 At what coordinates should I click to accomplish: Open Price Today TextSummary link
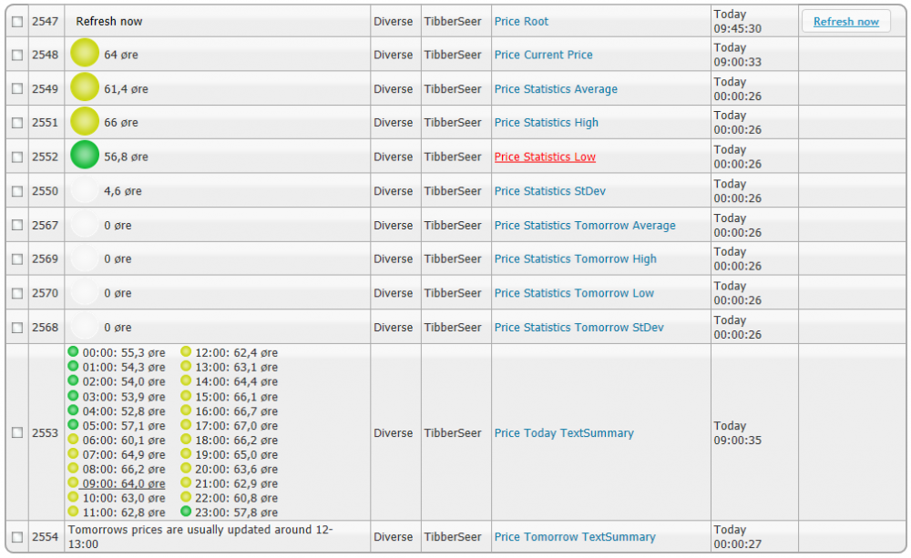(564, 433)
